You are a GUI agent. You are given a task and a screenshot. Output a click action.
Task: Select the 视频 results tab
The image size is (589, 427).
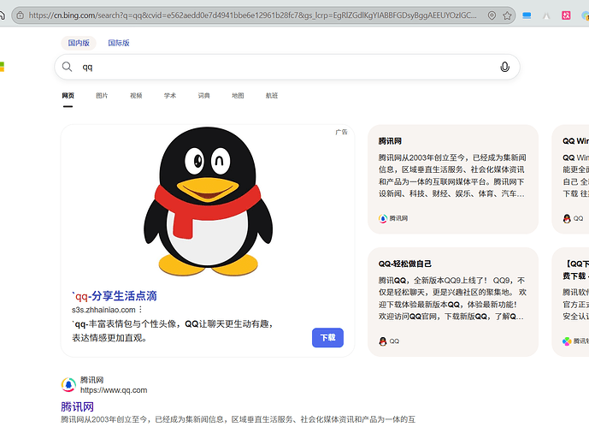[136, 96]
